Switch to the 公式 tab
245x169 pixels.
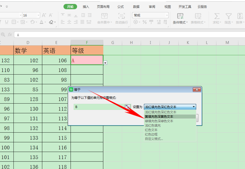120,7
